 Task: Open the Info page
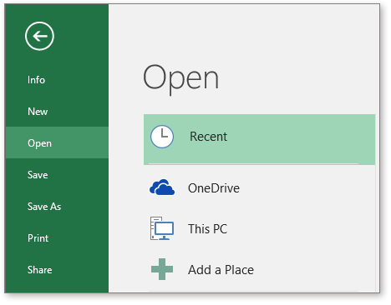tap(57, 80)
